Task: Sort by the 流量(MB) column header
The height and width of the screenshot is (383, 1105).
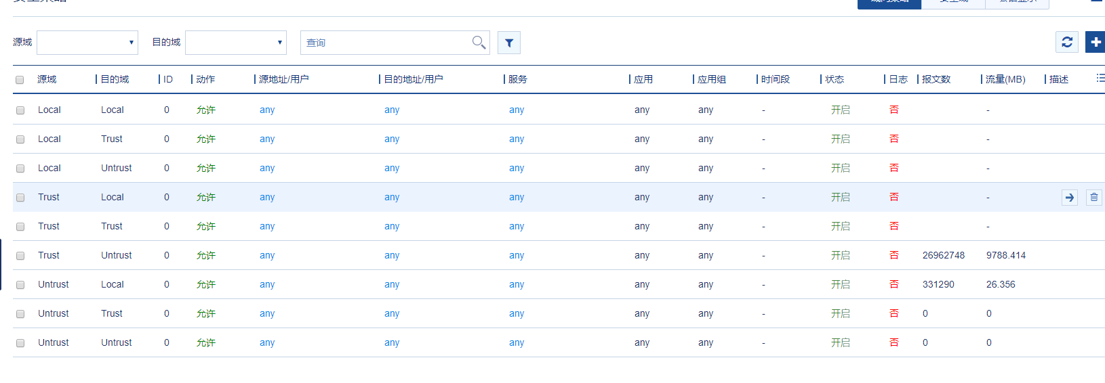Action: pos(1005,79)
